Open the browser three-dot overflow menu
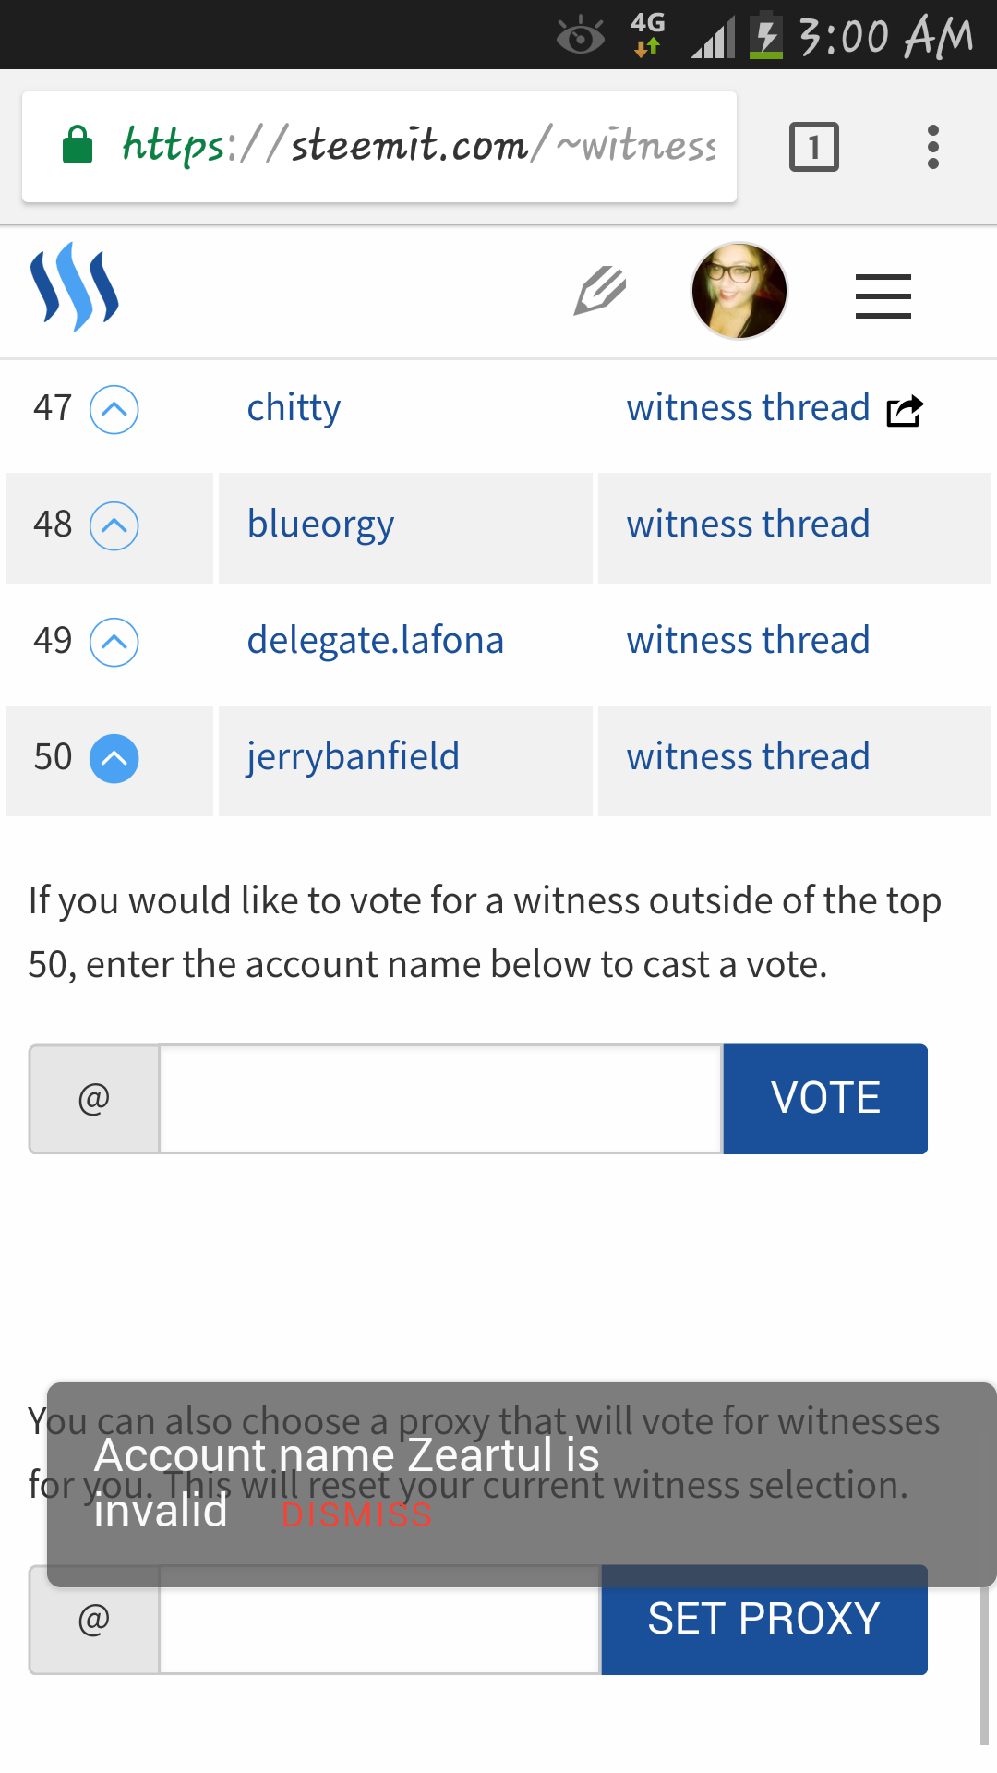Screen dimensions: 997x1773 (x=933, y=147)
